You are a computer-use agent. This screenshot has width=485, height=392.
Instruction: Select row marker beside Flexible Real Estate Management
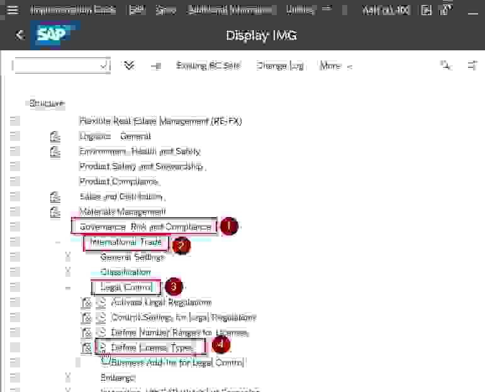pos(14,121)
